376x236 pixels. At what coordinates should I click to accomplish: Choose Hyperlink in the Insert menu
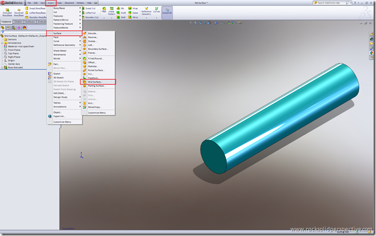59,116
